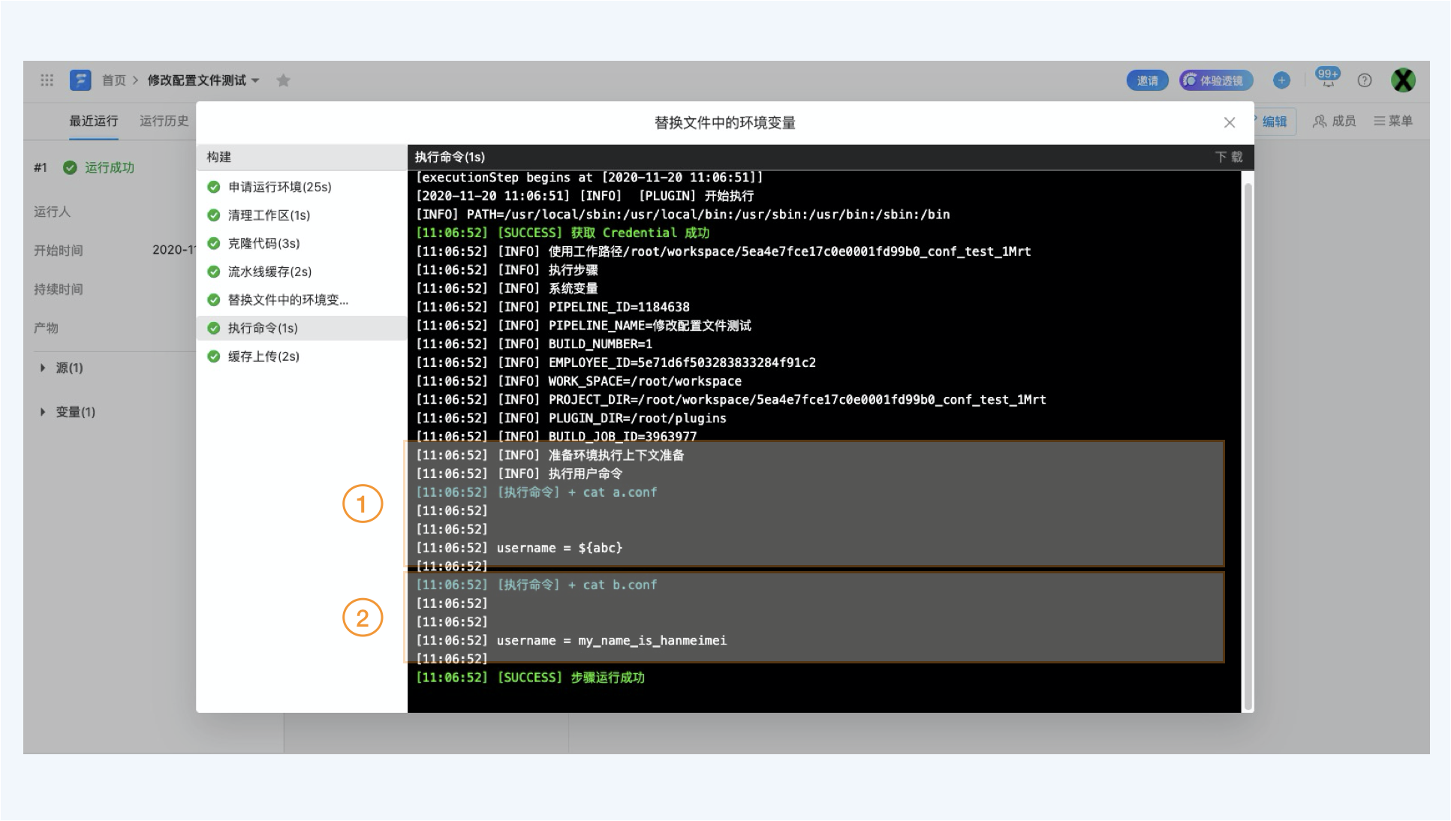
Task: Click log line username = my_name_is_hanmeimei
Action: (571, 640)
